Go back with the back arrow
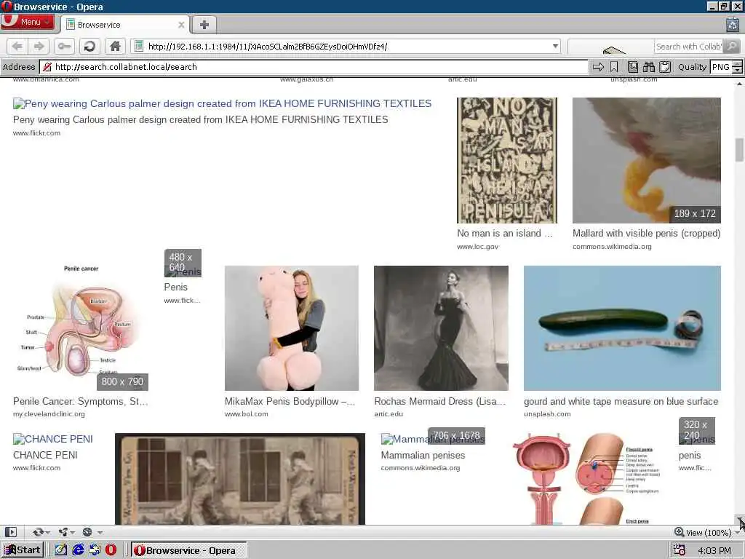 17,46
